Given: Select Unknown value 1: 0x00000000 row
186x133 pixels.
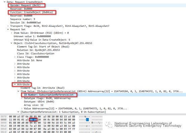Looking at the screenshot, I should tap(32, 36).
